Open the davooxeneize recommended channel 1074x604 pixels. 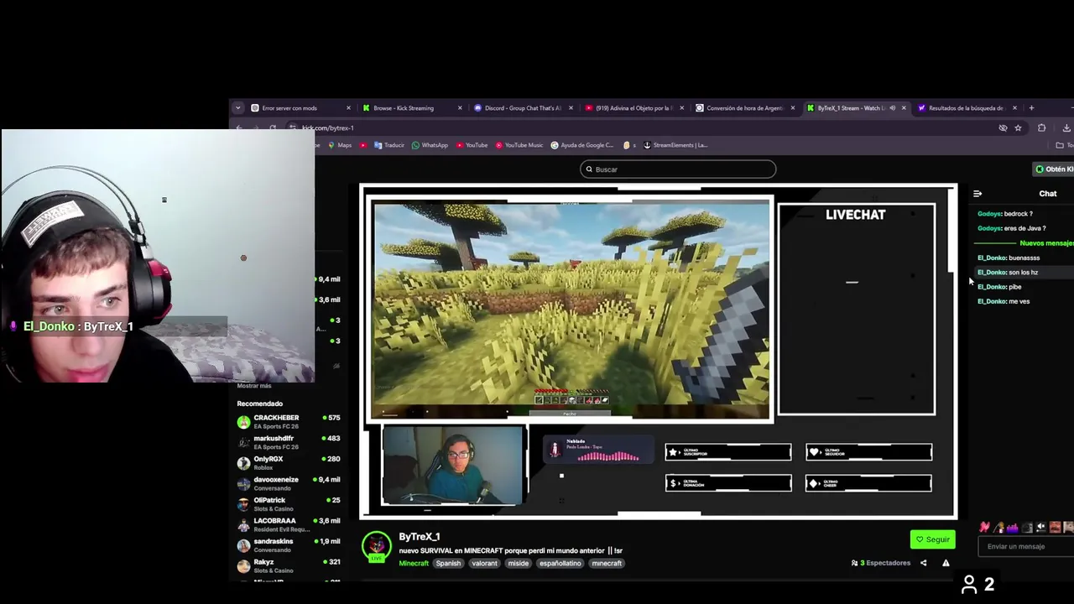pyautogui.click(x=289, y=483)
